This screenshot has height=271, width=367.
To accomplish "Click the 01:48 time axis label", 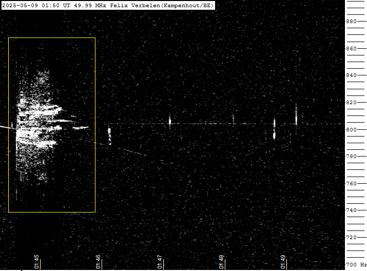I will click(221, 262).
